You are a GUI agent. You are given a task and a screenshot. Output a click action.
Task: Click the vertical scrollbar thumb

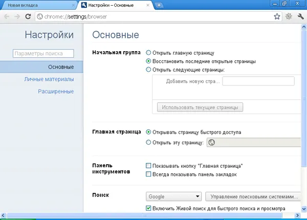[304, 99]
